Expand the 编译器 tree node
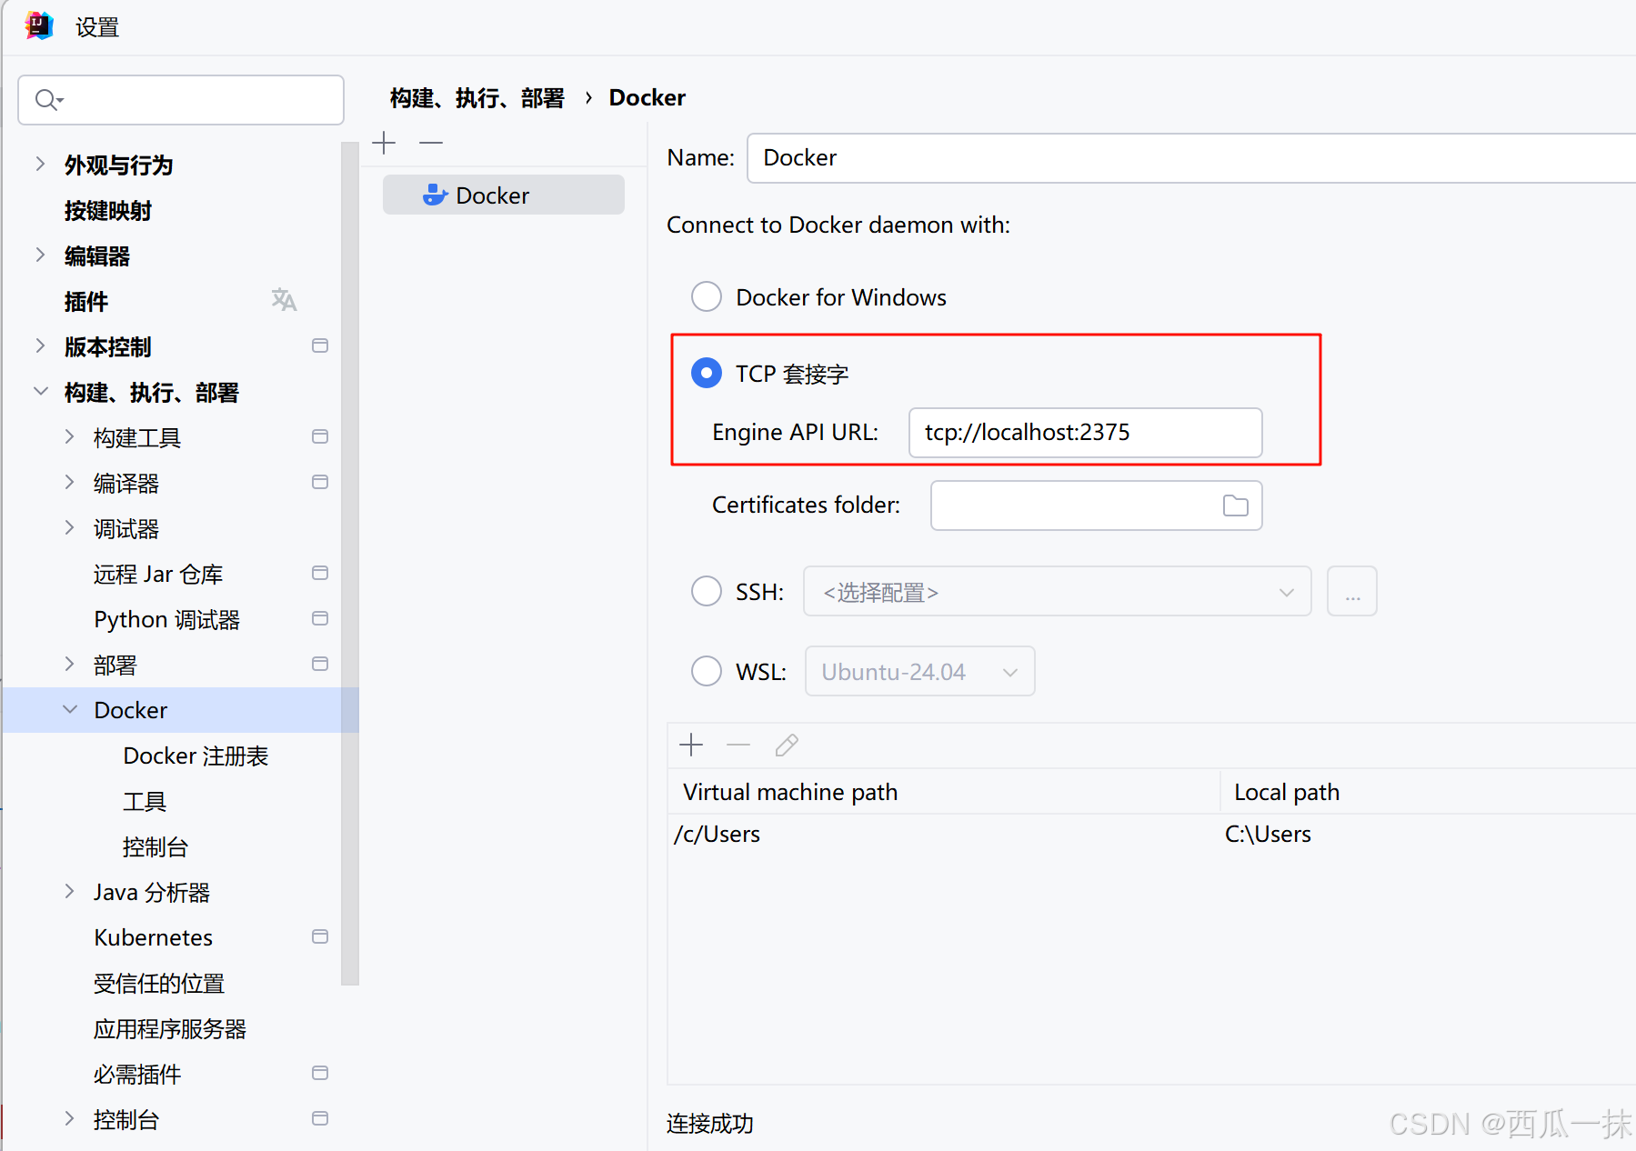This screenshot has height=1151, width=1636. point(69,482)
